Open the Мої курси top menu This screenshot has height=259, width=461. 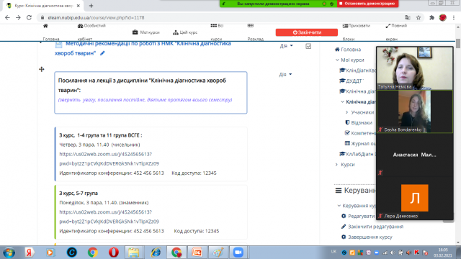[x=146, y=32]
